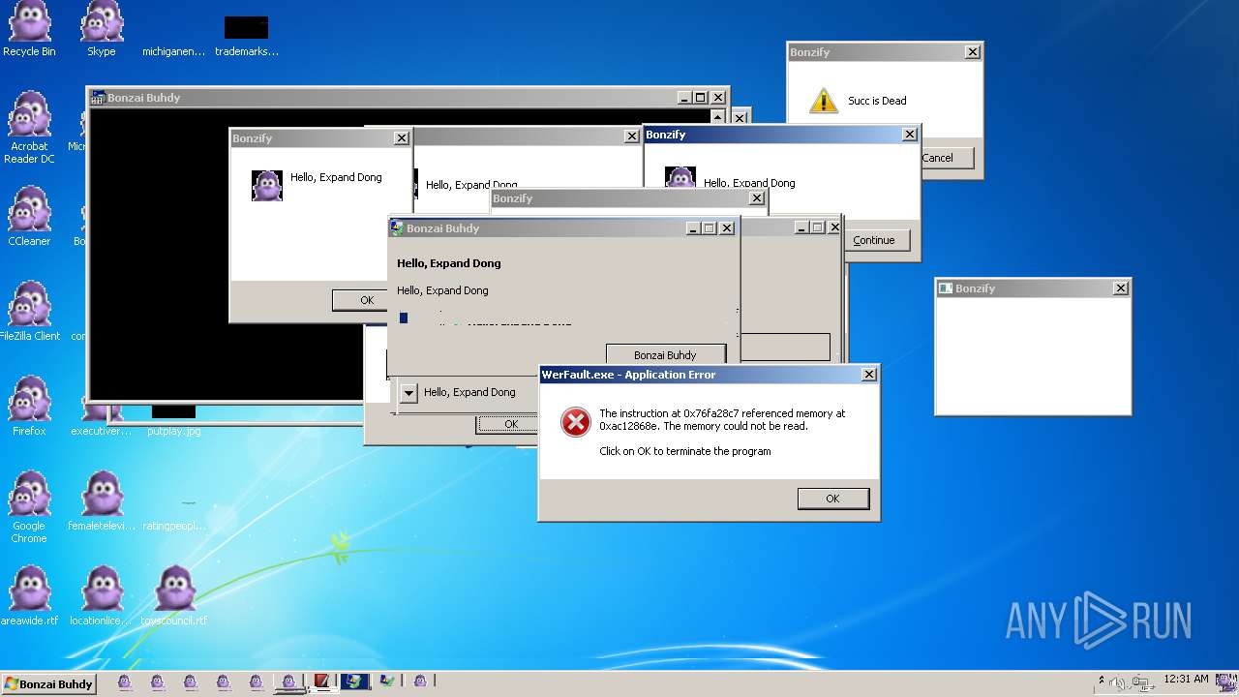Click the blue Windows flag taskbar icon
This screenshot has height=697, width=1239.
click(354, 682)
